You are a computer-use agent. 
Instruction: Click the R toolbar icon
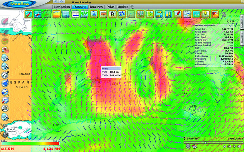112,14
